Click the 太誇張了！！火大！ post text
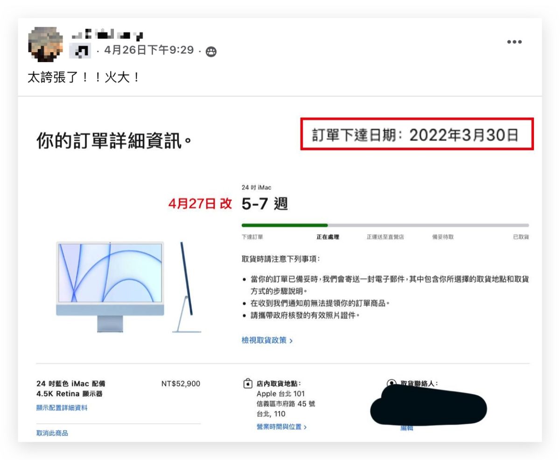Screen dimensions: 560x460 pyautogui.click(x=84, y=77)
